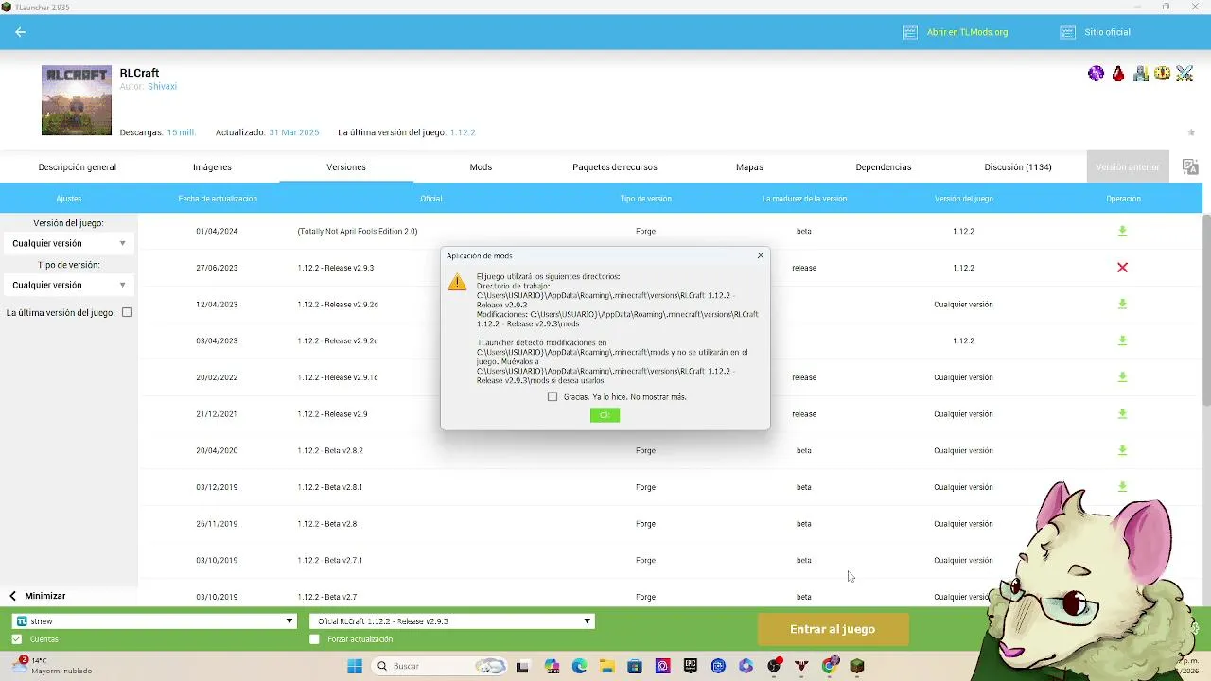Click the '1.12.2 - Beta v2.7.1' version name
The image size is (1211, 681).
pyautogui.click(x=330, y=560)
